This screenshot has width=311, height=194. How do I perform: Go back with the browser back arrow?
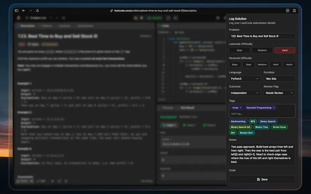tap(23, 10)
